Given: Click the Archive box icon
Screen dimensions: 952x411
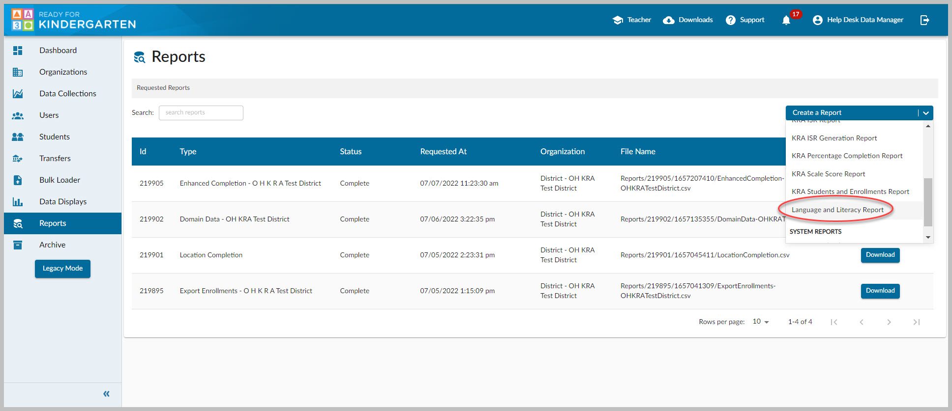Looking at the screenshot, I should pyautogui.click(x=18, y=245).
